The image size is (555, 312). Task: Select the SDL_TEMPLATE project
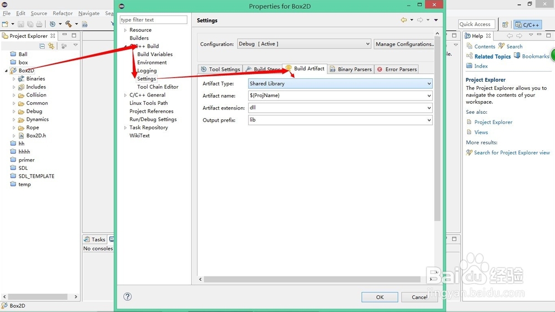pos(36,176)
